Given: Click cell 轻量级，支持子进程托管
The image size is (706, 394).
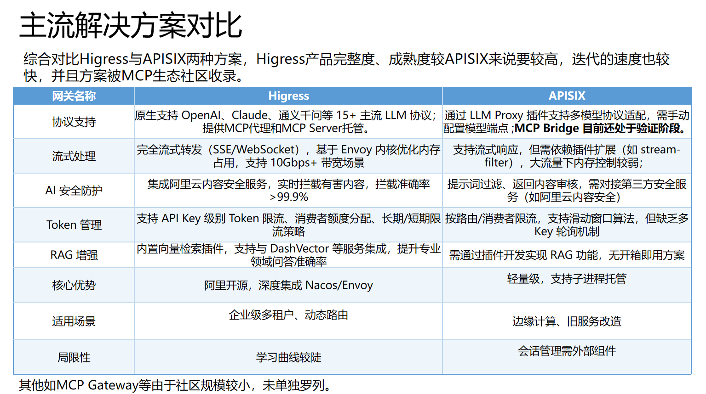Looking at the screenshot, I should (567, 285).
